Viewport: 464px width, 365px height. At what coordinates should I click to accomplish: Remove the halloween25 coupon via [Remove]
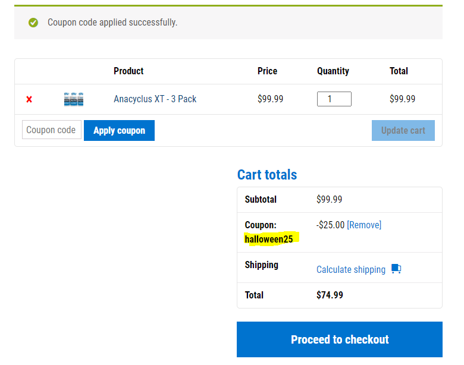click(364, 225)
